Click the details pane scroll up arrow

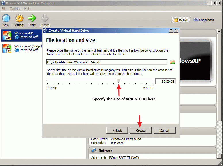point(219,31)
